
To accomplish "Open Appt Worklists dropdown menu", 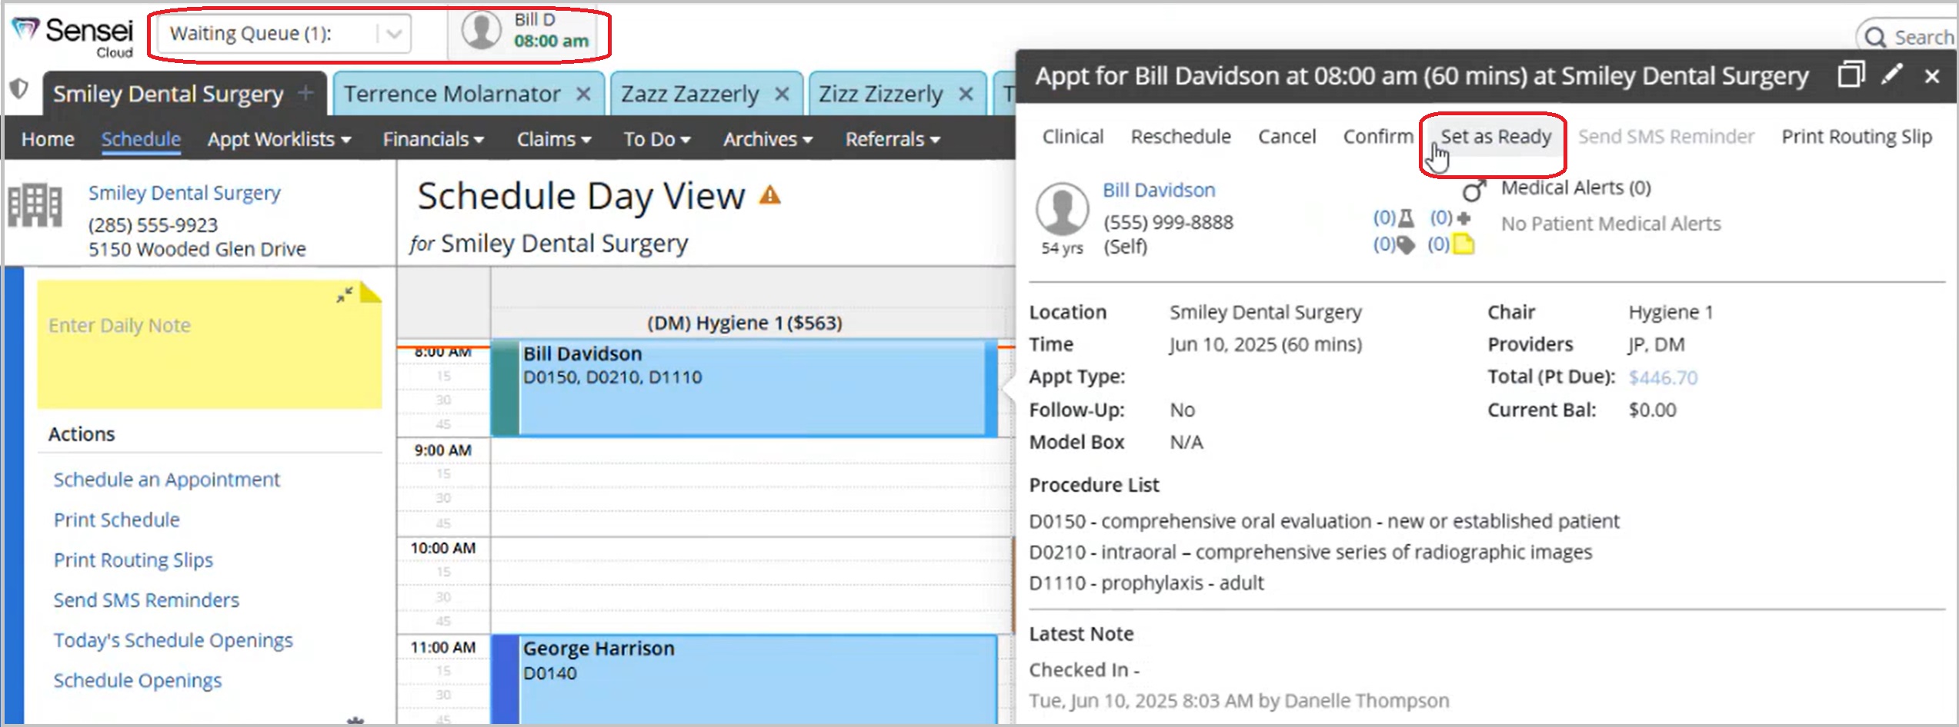I will tap(279, 139).
